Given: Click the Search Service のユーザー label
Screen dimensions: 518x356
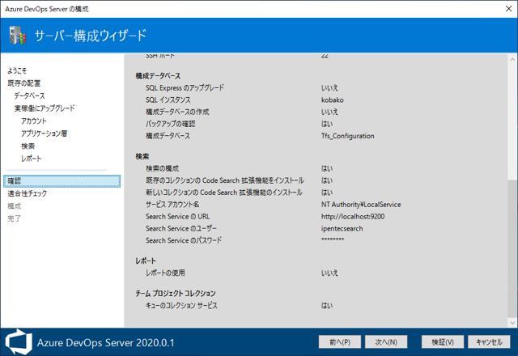Looking at the screenshot, I should [x=181, y=228].
